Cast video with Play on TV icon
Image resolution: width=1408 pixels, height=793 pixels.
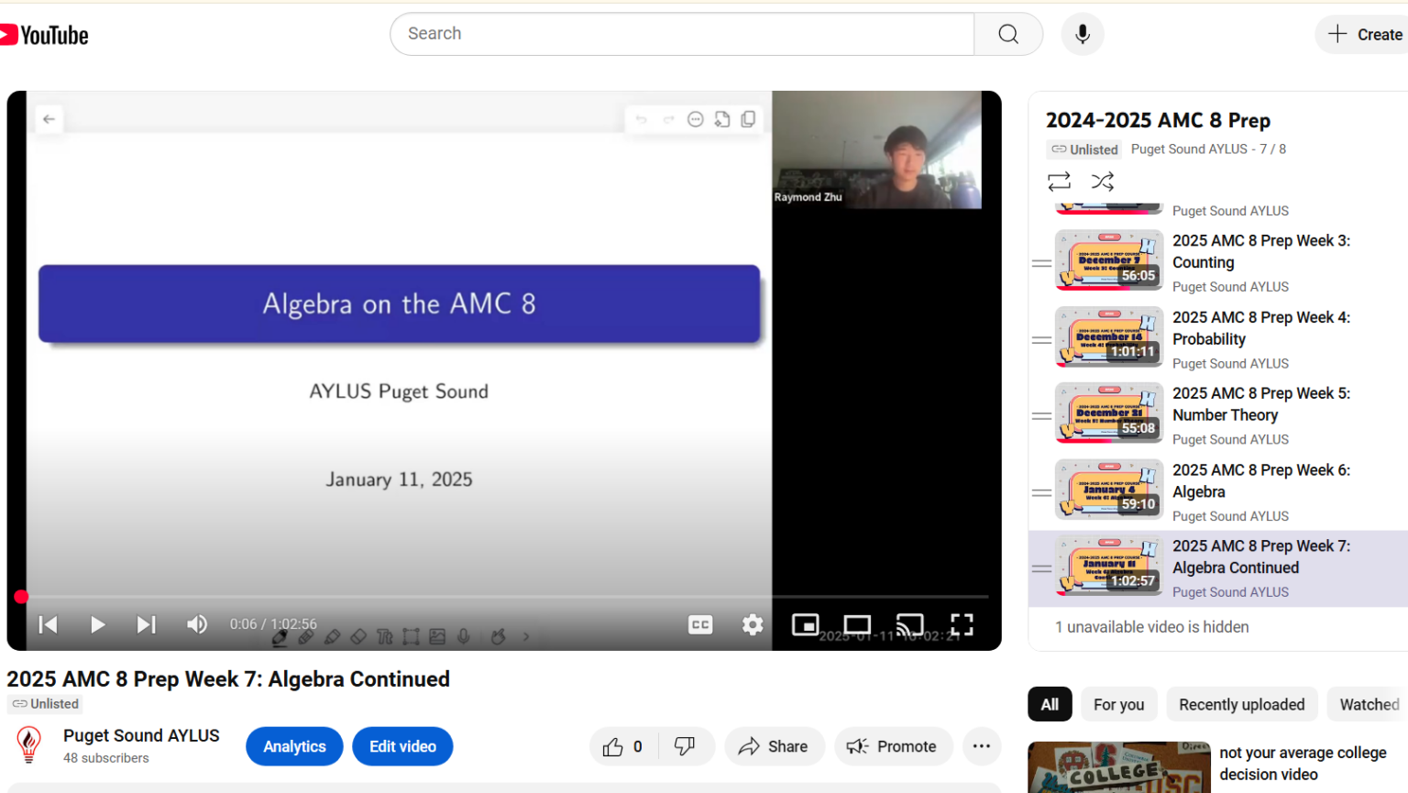click(x=909, y=624)
